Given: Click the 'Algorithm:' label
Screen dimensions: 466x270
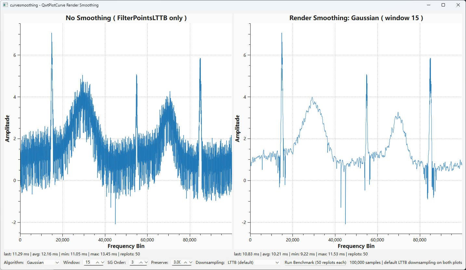Looking at the screenshot, I should (x=14, y=262).
